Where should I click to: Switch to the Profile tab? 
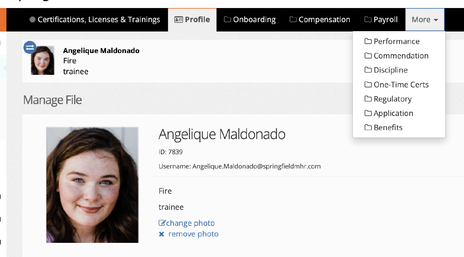192,20
